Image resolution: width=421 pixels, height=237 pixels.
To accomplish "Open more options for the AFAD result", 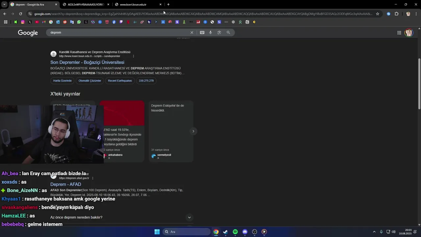I will pos(93,178).
